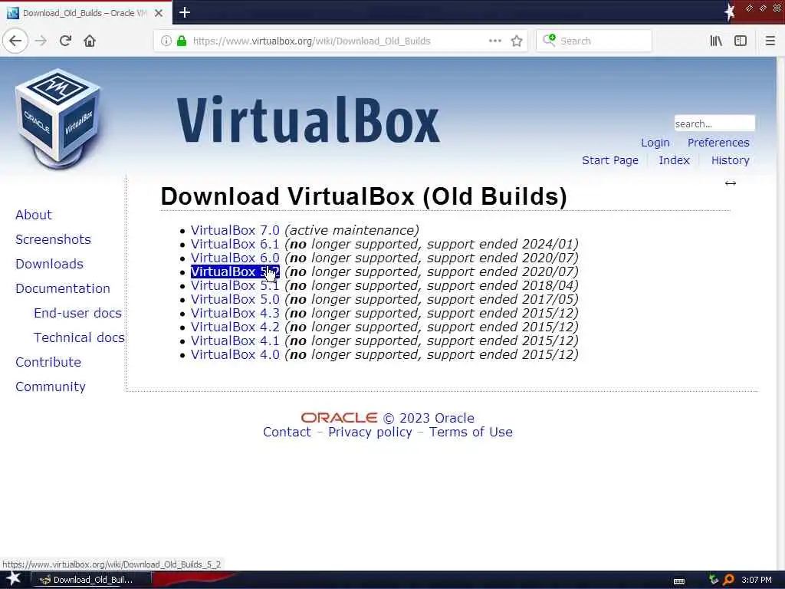Image resolution: width=785 pixels, height=589 pixels.
Task: Open VirtualBox 4.3 builds link
Action: coord(235,313)
